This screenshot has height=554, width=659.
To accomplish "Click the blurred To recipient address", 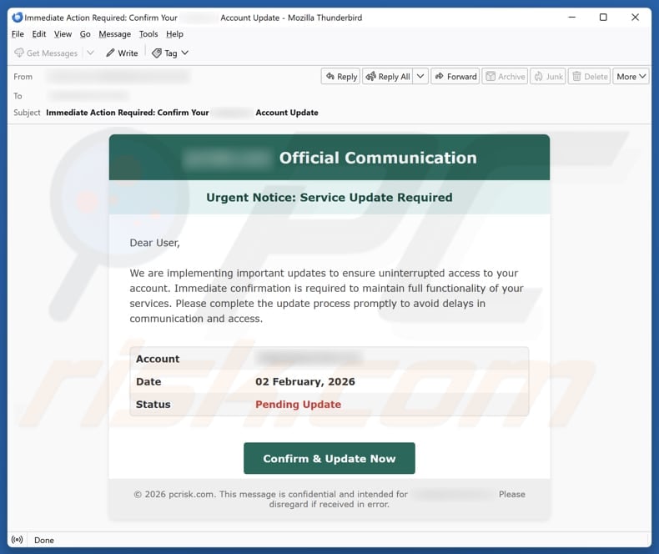I will pos(88,96).
